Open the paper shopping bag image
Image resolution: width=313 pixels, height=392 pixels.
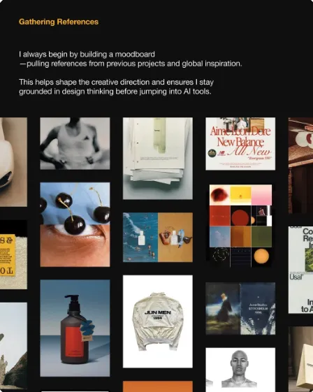300,359
